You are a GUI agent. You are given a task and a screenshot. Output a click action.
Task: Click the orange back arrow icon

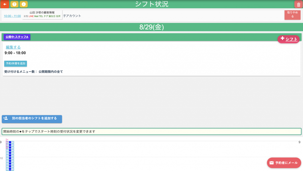pos(4,4)
